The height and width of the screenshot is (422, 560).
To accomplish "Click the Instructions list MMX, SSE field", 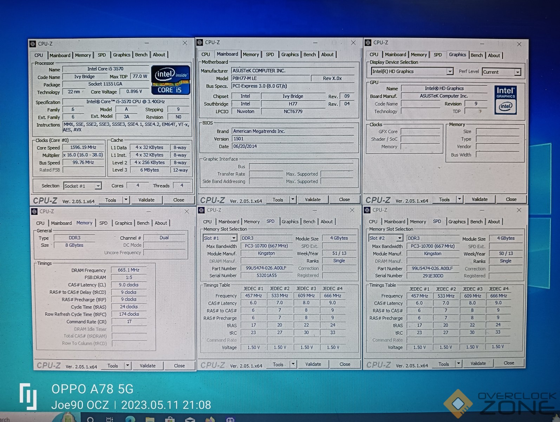I will [x=126, y=127].
